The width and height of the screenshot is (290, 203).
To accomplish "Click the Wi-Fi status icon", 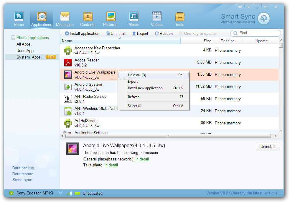I will click(60, 193).
